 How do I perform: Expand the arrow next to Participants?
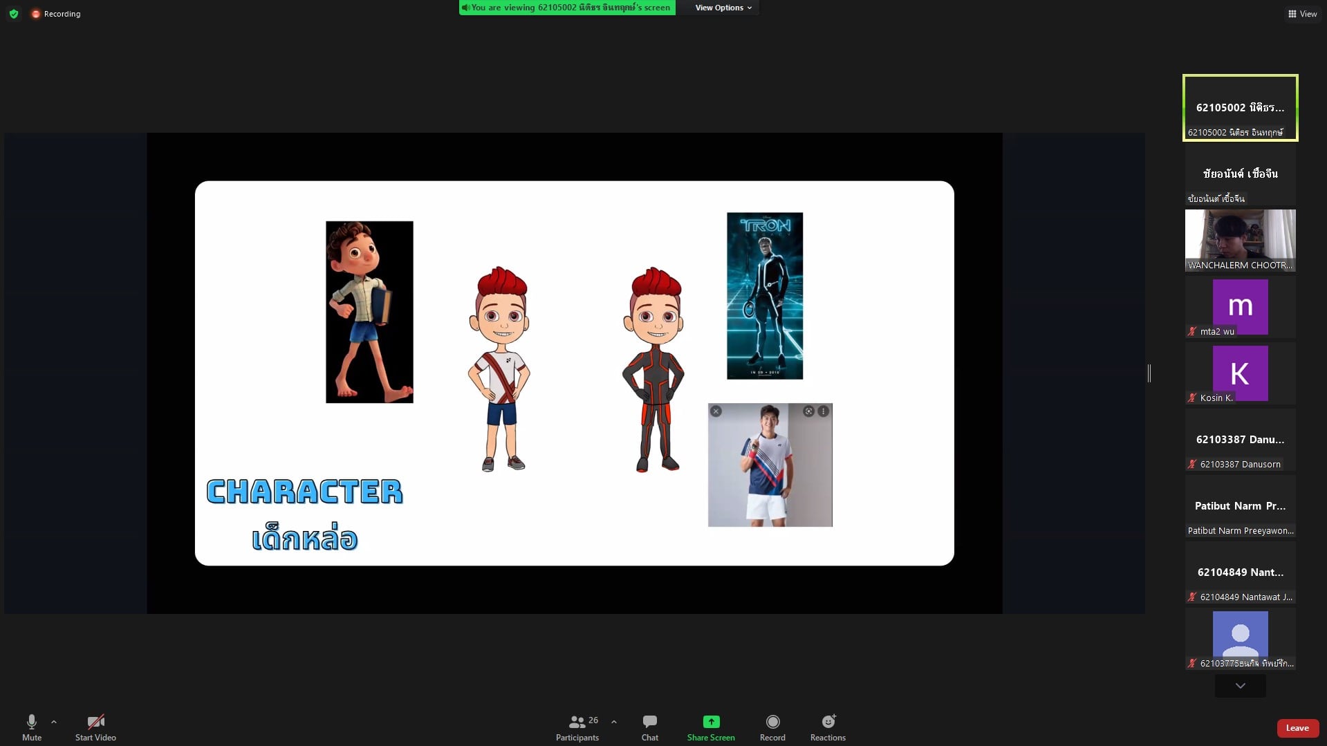(614, 722)
